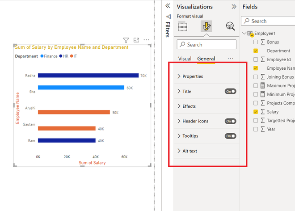Disable the Header icons toggle
This screenshot has height=211, width=295.
231,121
